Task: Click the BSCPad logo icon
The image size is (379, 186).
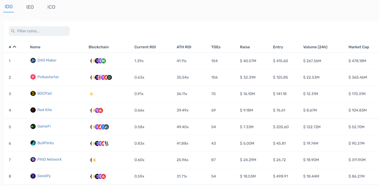Action: coord(33,93)
